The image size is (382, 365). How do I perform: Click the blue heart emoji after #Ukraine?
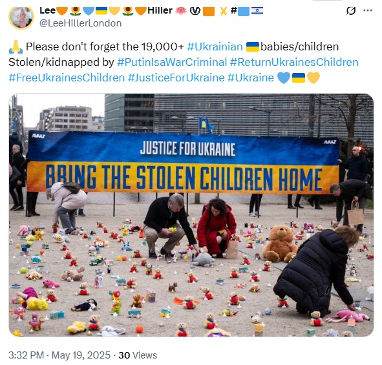284,78
